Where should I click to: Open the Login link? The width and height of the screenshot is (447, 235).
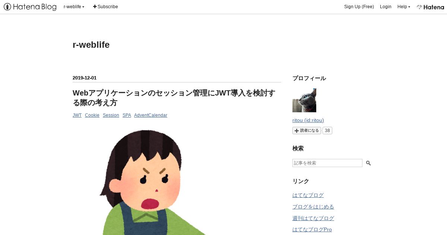[386, 7]
